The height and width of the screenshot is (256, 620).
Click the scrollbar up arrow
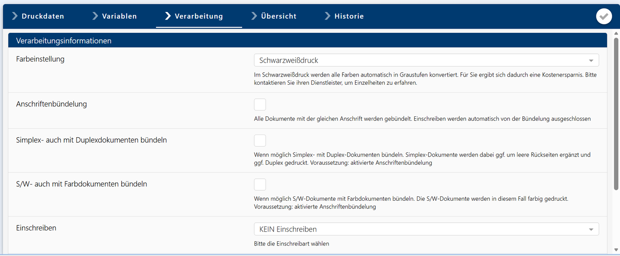(616, 34)
